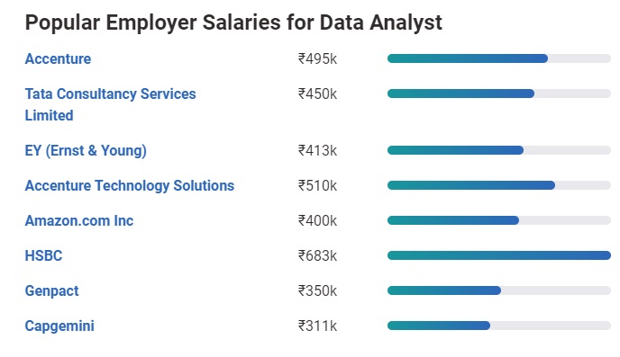Open Accenture Technology Solutions link
The image size is (620, 357).
click(x=129, y=185)
